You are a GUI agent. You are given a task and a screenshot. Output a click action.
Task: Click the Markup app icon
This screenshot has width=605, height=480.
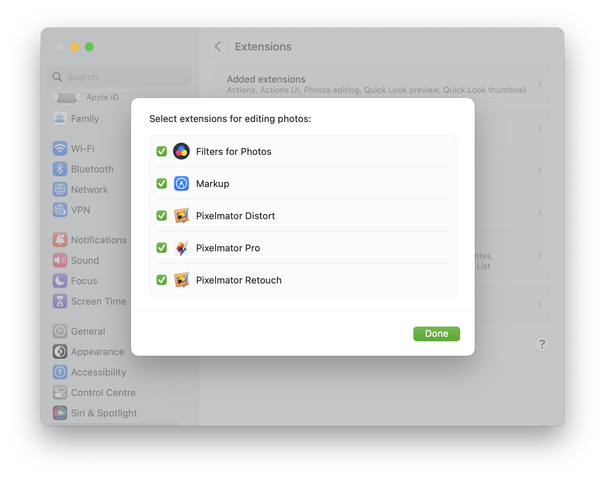pos(181,183)
